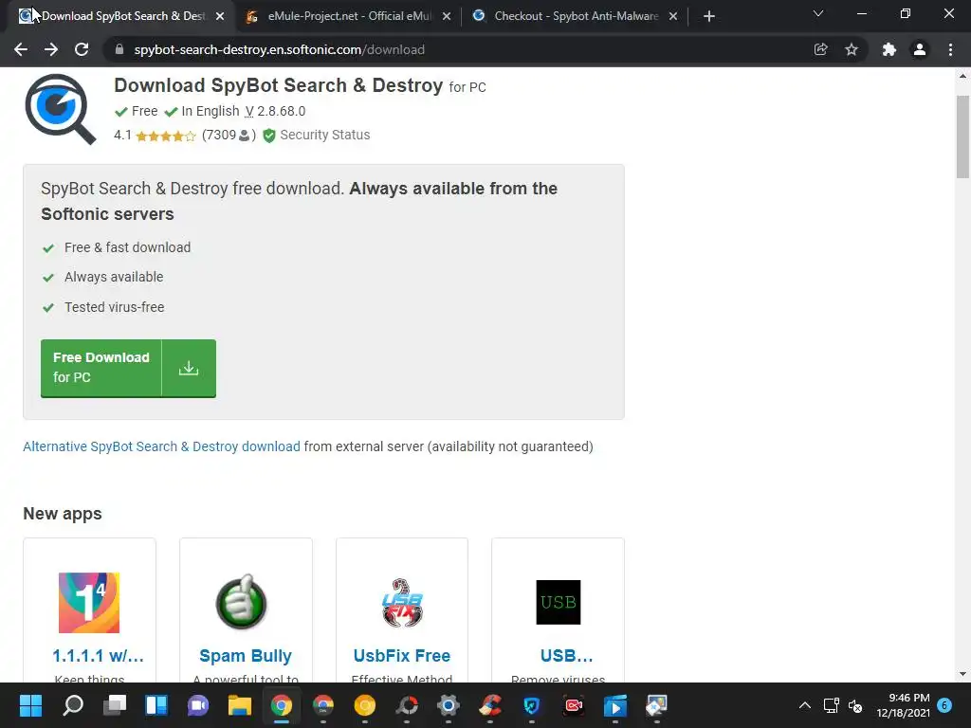The width and height of the screenshot is (971, 728).
Task: Open Alternative SpyBot Search & Destroy download link
Action: (161, 446)
